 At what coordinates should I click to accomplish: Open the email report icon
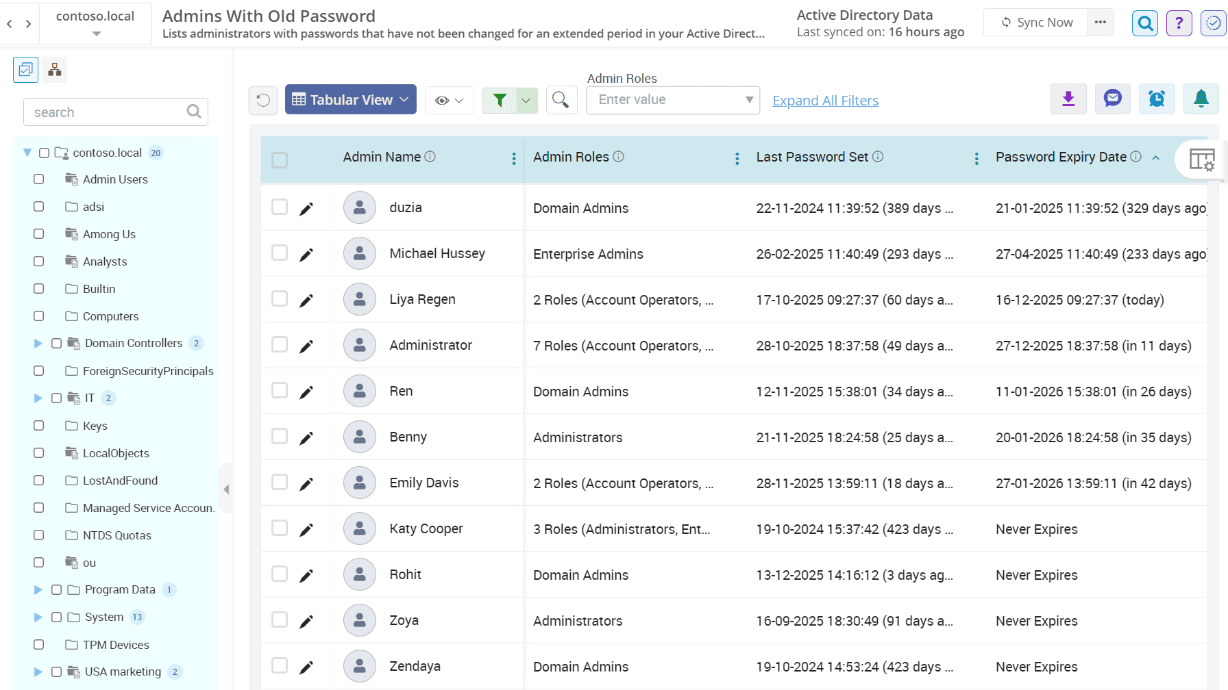1112,99
